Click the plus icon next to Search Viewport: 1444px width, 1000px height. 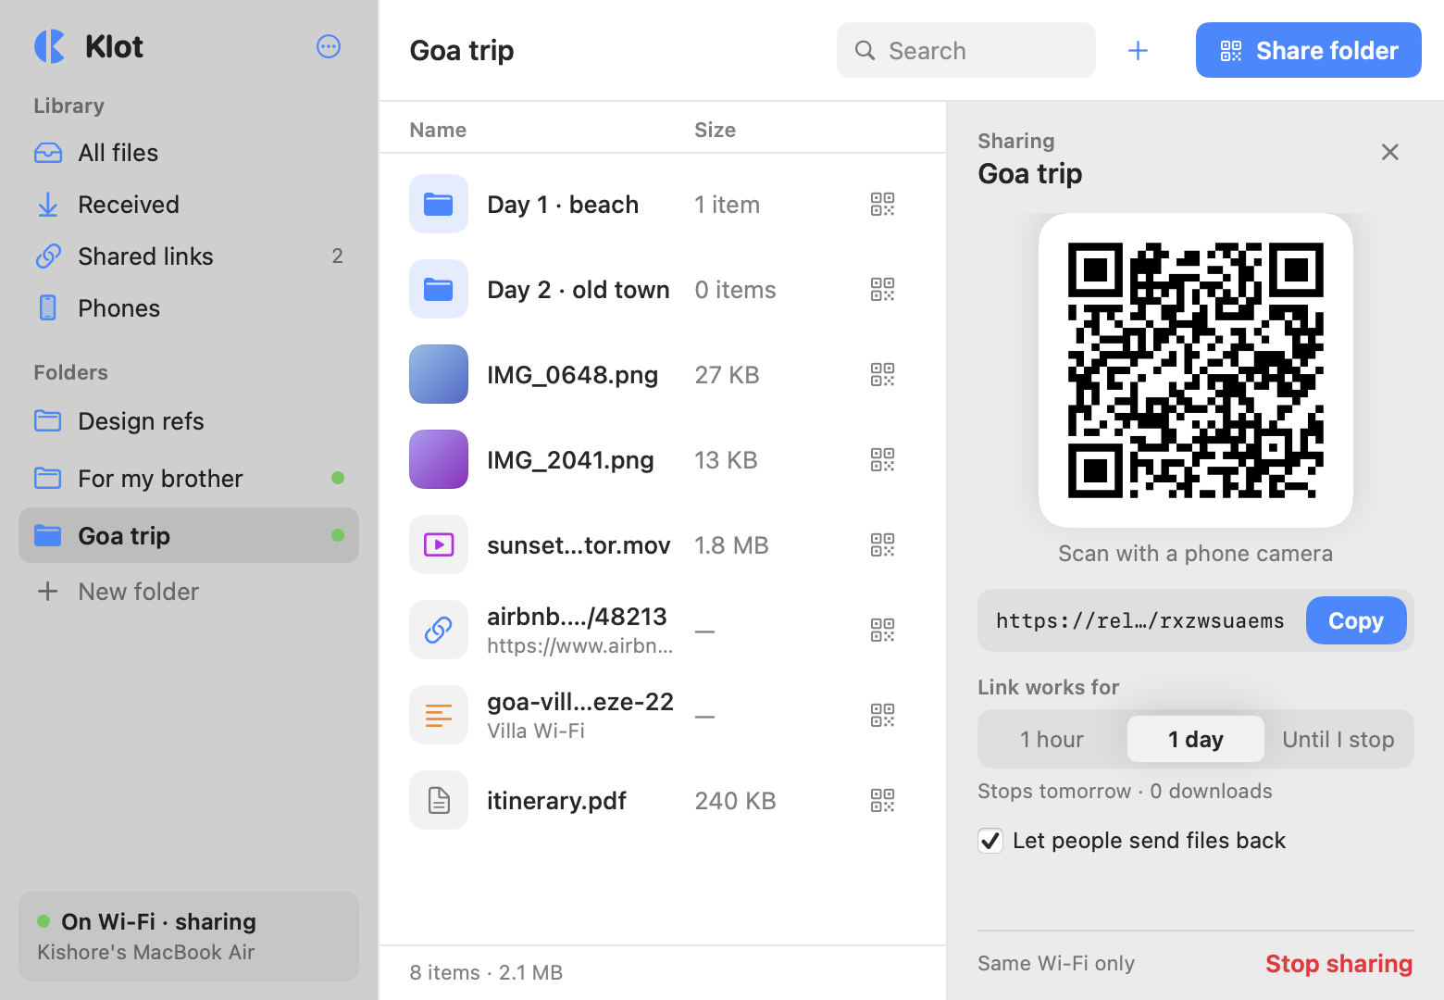tap(1139, 51)
